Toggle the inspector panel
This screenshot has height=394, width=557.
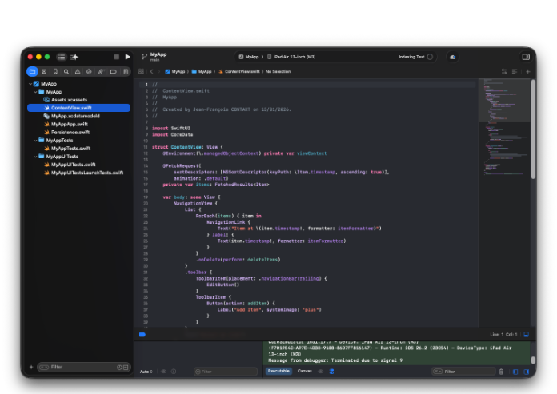(x=526, y=57)
